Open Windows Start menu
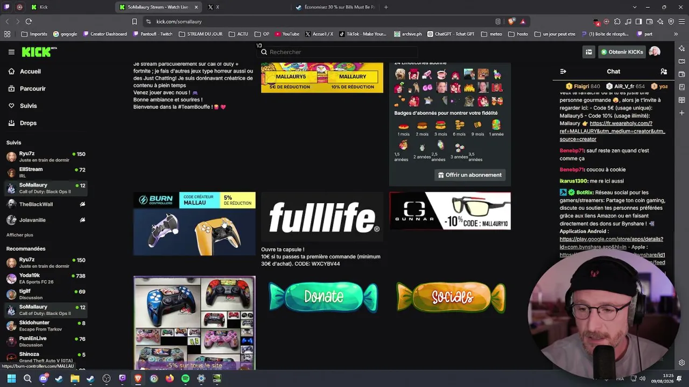Image resolution: width=689 pixels, height=387 pixels. pyautogui.click(x=11, y=378)
